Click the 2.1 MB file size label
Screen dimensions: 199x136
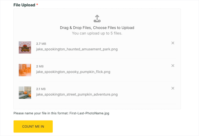[41, 89]
